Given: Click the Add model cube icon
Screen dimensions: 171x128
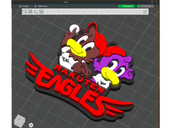Looking at the screenshot, I should click(x=25, y=12).
